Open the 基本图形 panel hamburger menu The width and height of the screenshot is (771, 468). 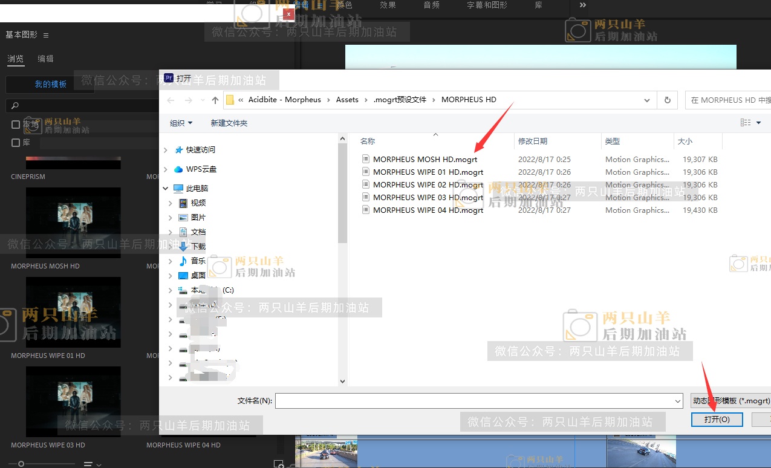coord(46,35)
